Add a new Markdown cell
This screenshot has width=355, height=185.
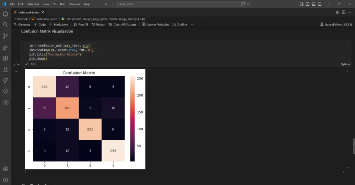(x=59, y=25)
